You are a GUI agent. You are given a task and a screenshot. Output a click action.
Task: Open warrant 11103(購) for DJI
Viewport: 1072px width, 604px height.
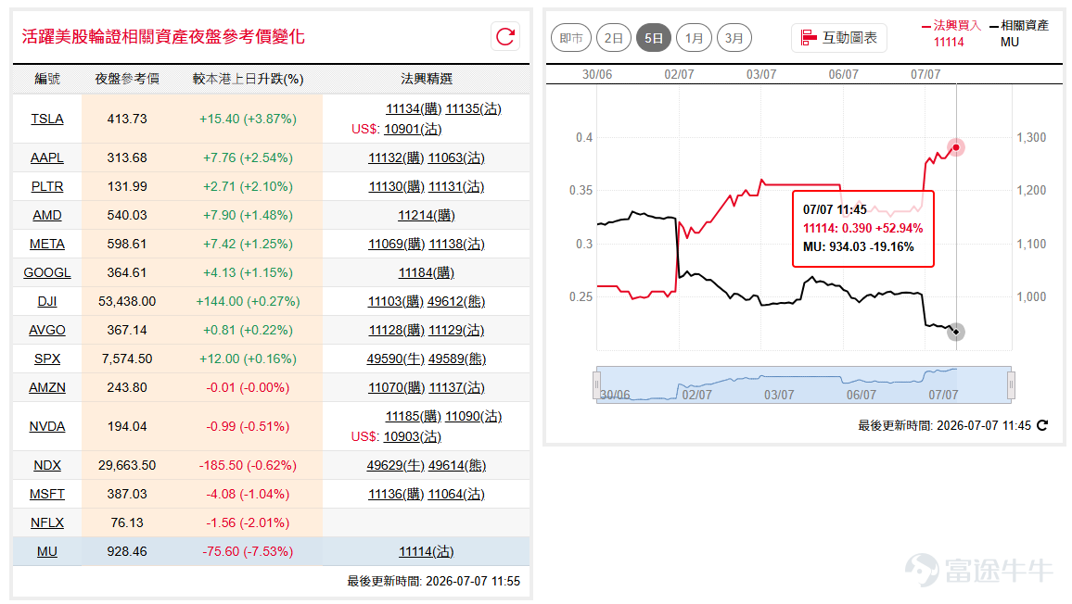[396, 301]
